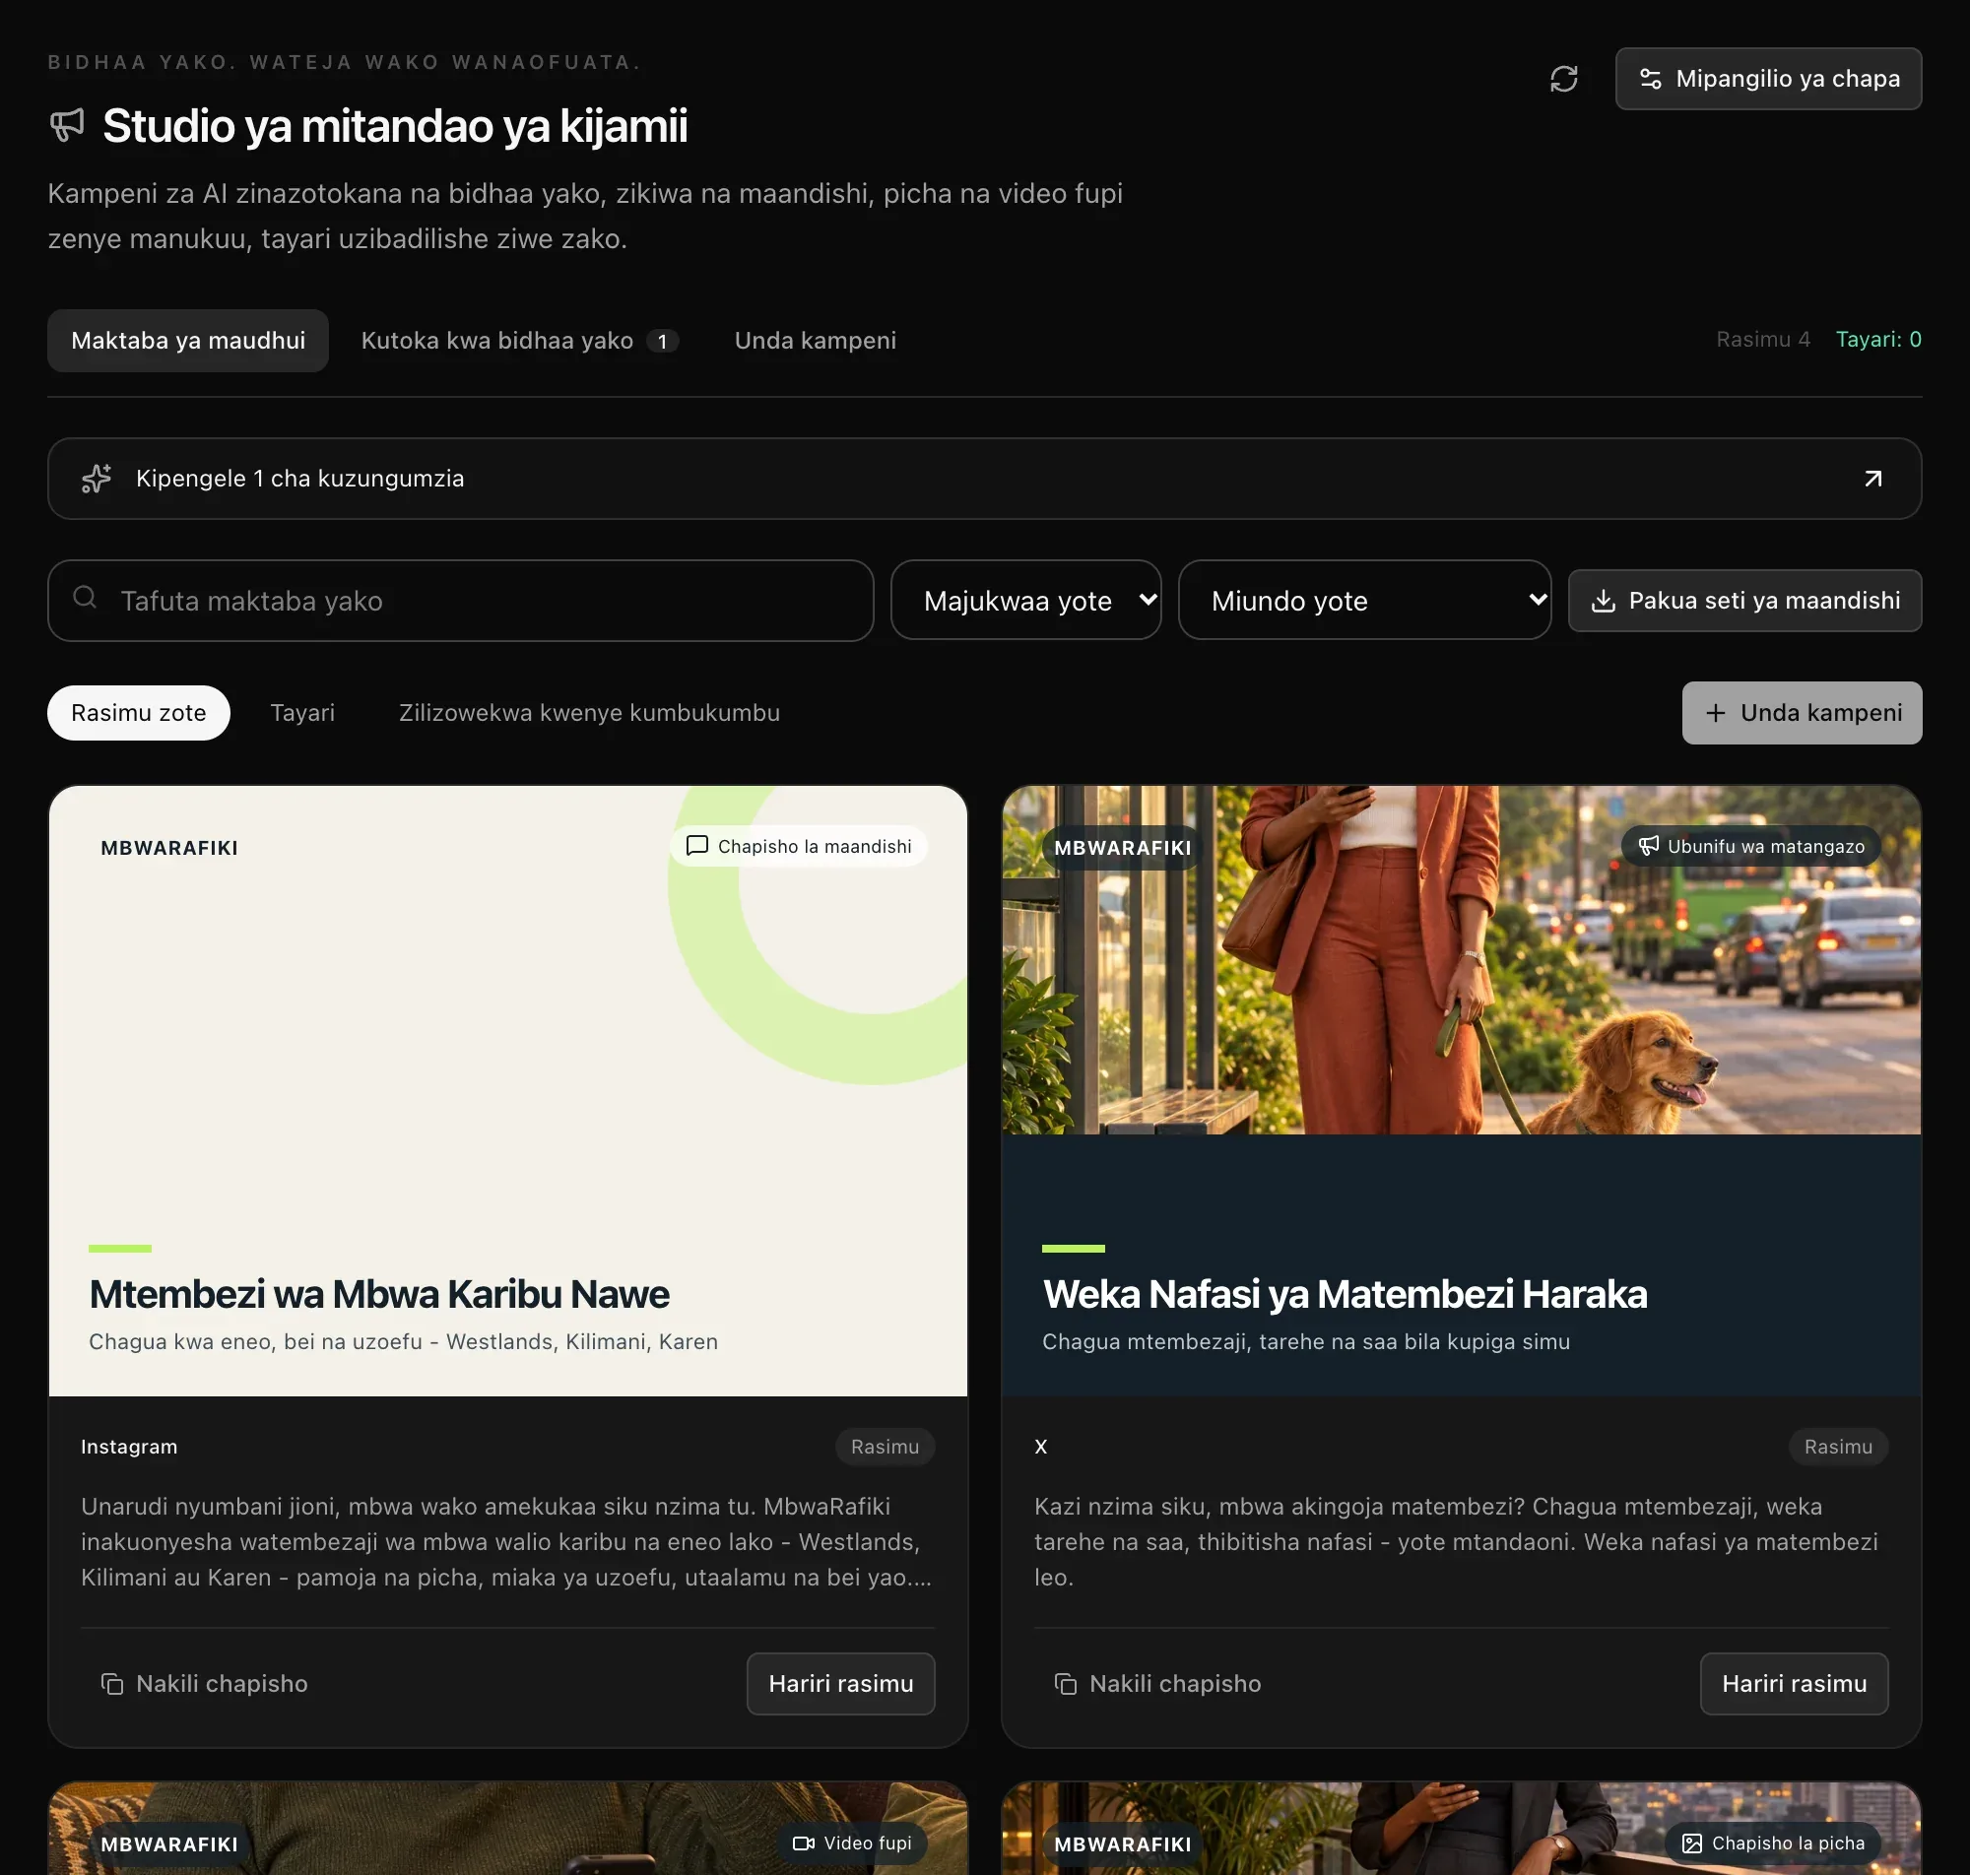The width and height of the screenshot is (1970, 1875).
Task: Click the Video fupi badge
Action: tap(852, 1843)
